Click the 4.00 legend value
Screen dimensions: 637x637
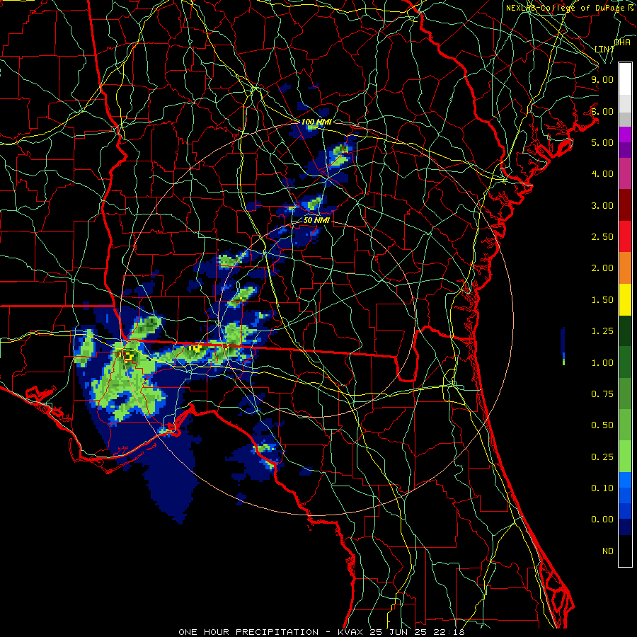pos(602,174)
